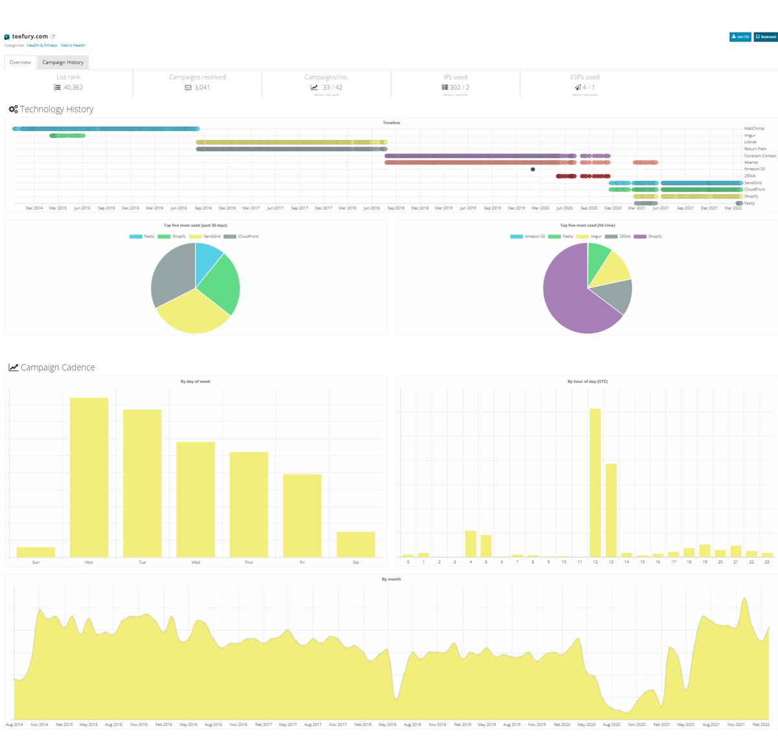Click the Monday bar in day of week chart

point(89,477)
